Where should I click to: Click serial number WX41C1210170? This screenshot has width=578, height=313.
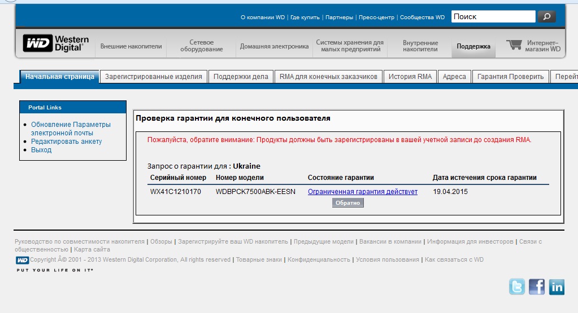(x=176, y=192)
